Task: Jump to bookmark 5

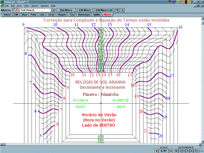Action: tap(195, 151)
